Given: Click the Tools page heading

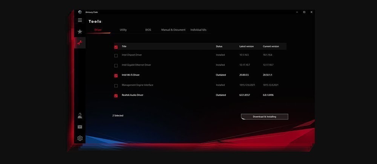Looking at the screenshot, I should [x=95, y=21].
